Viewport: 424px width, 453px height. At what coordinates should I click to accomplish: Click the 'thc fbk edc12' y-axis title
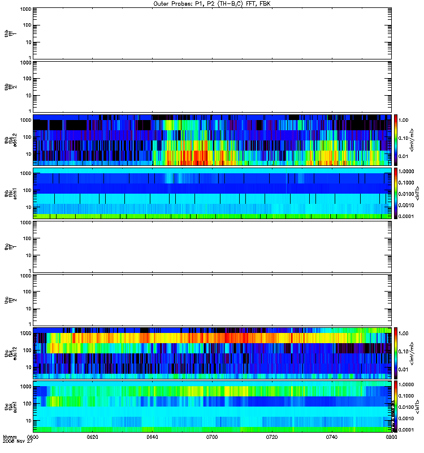click(x=11, y=353)
